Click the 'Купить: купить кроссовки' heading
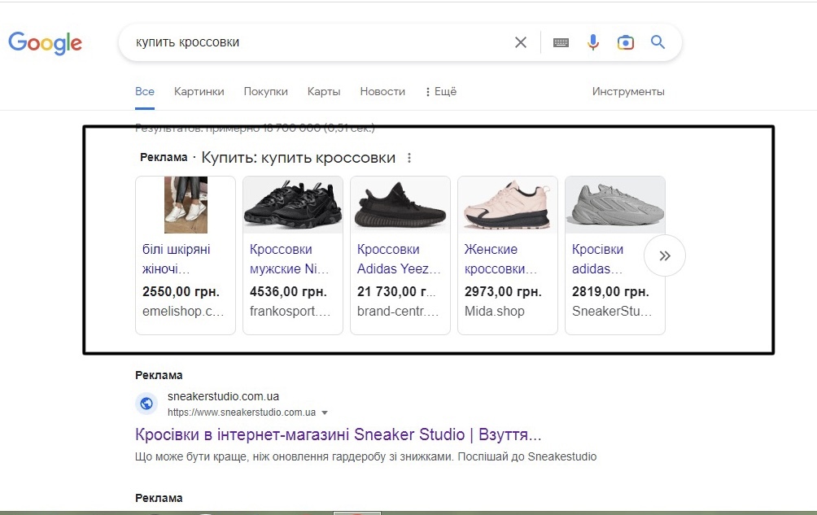This screenshot has width=817, height=515. point(299,158)
